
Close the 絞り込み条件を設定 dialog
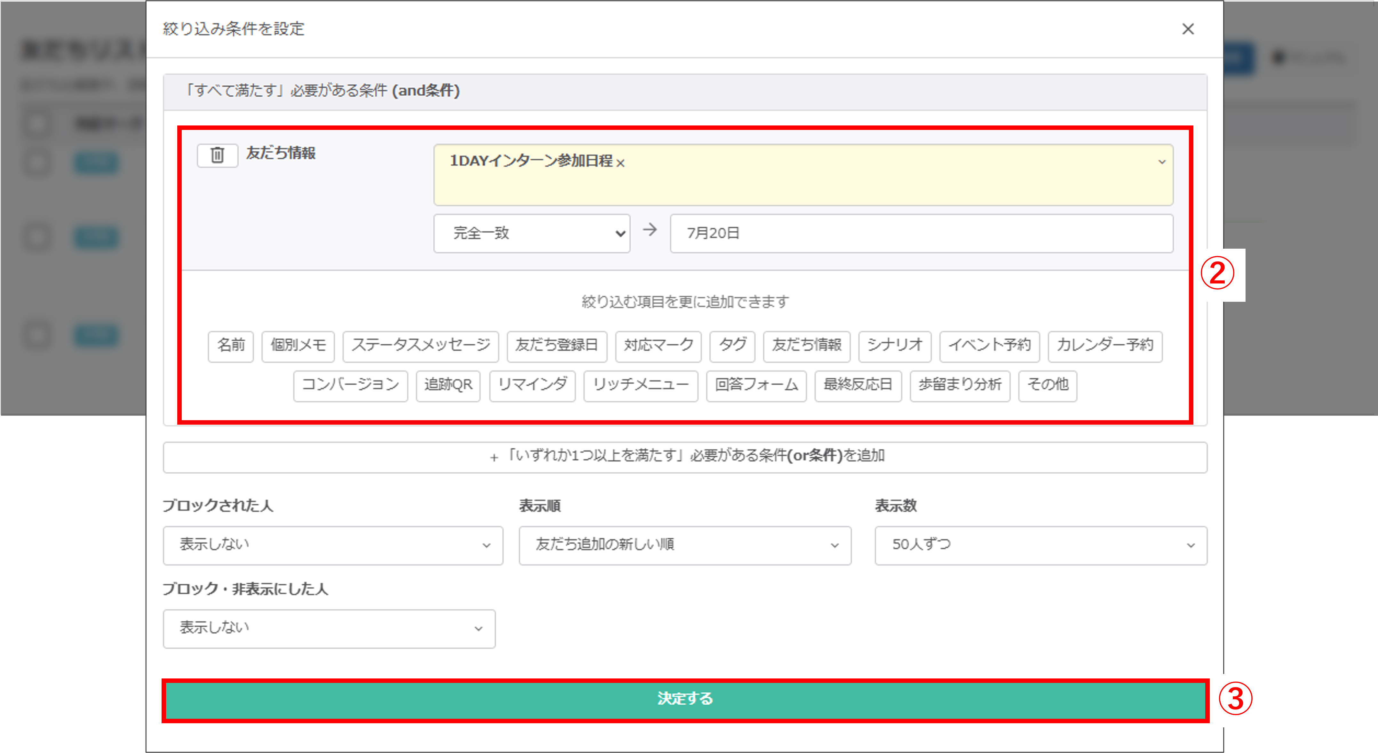coord(1188,29)
